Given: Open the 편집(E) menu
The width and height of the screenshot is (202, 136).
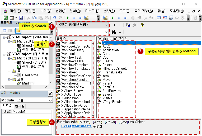Looking at the screenshot, I should (31, 11).
